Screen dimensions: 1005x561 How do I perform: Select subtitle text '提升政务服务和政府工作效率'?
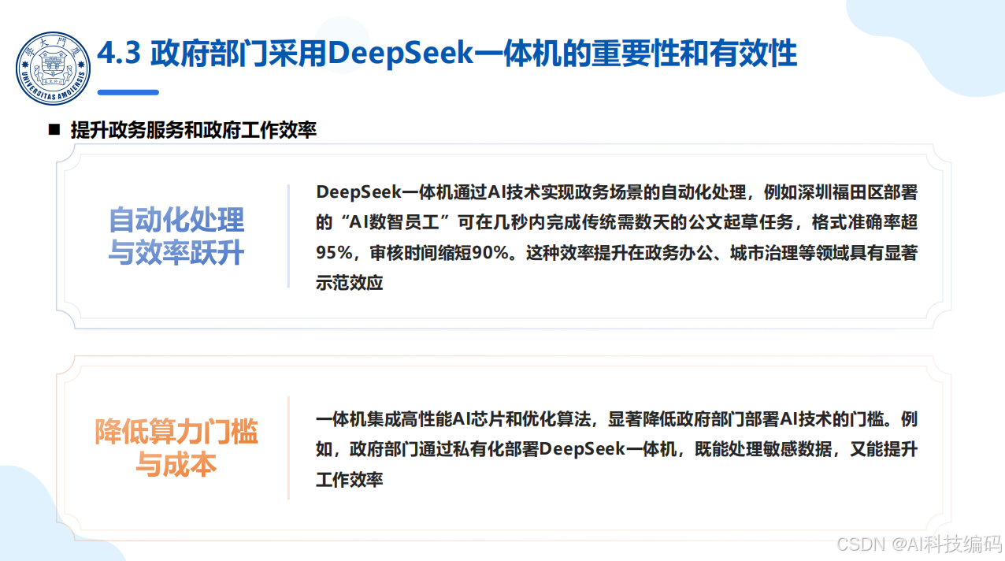(x=194, y=131)
